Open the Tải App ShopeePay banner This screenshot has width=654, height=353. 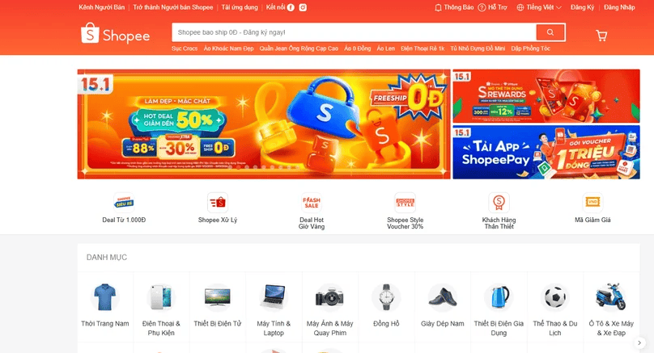tap(546, 153)
